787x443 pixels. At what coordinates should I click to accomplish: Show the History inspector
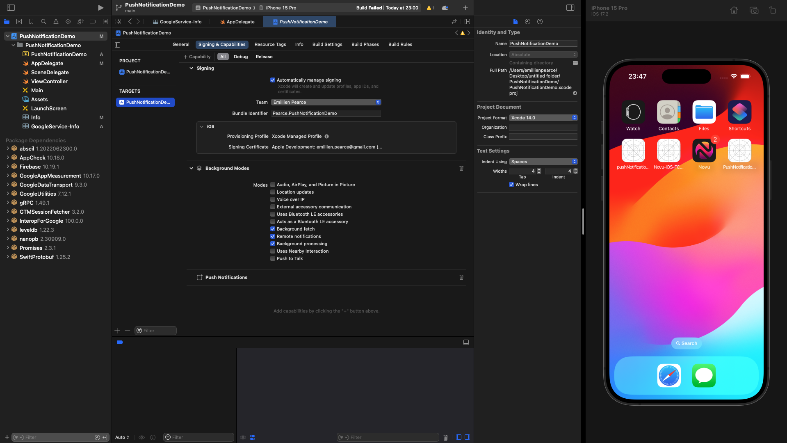point(527,22)
